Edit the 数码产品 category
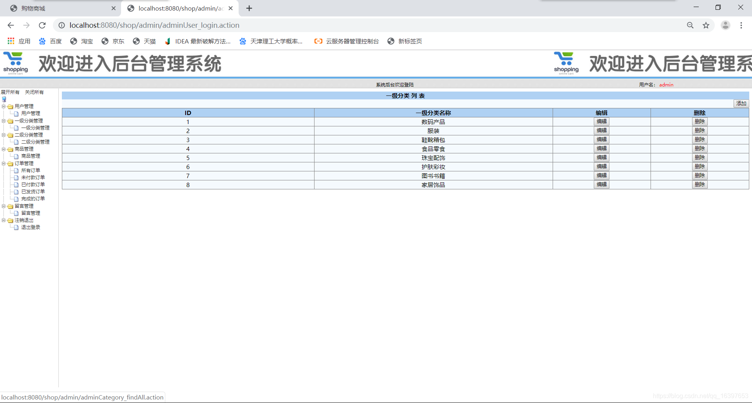Image resolution: width=752 pixels, height=403 pixels. (602, 122)
